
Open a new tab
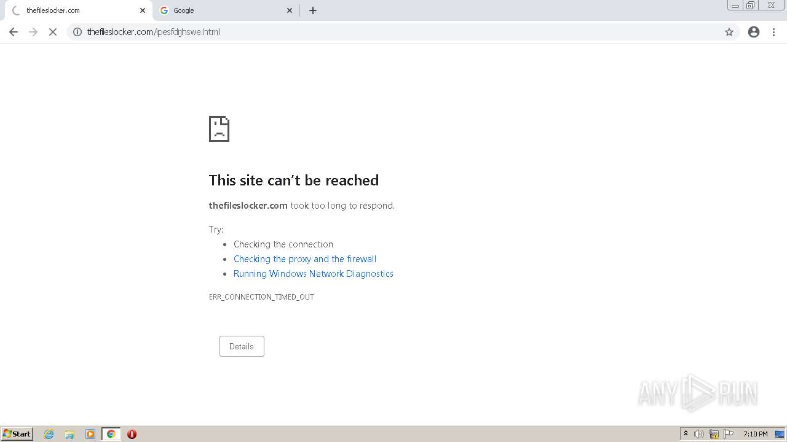(x=313, y=10)
